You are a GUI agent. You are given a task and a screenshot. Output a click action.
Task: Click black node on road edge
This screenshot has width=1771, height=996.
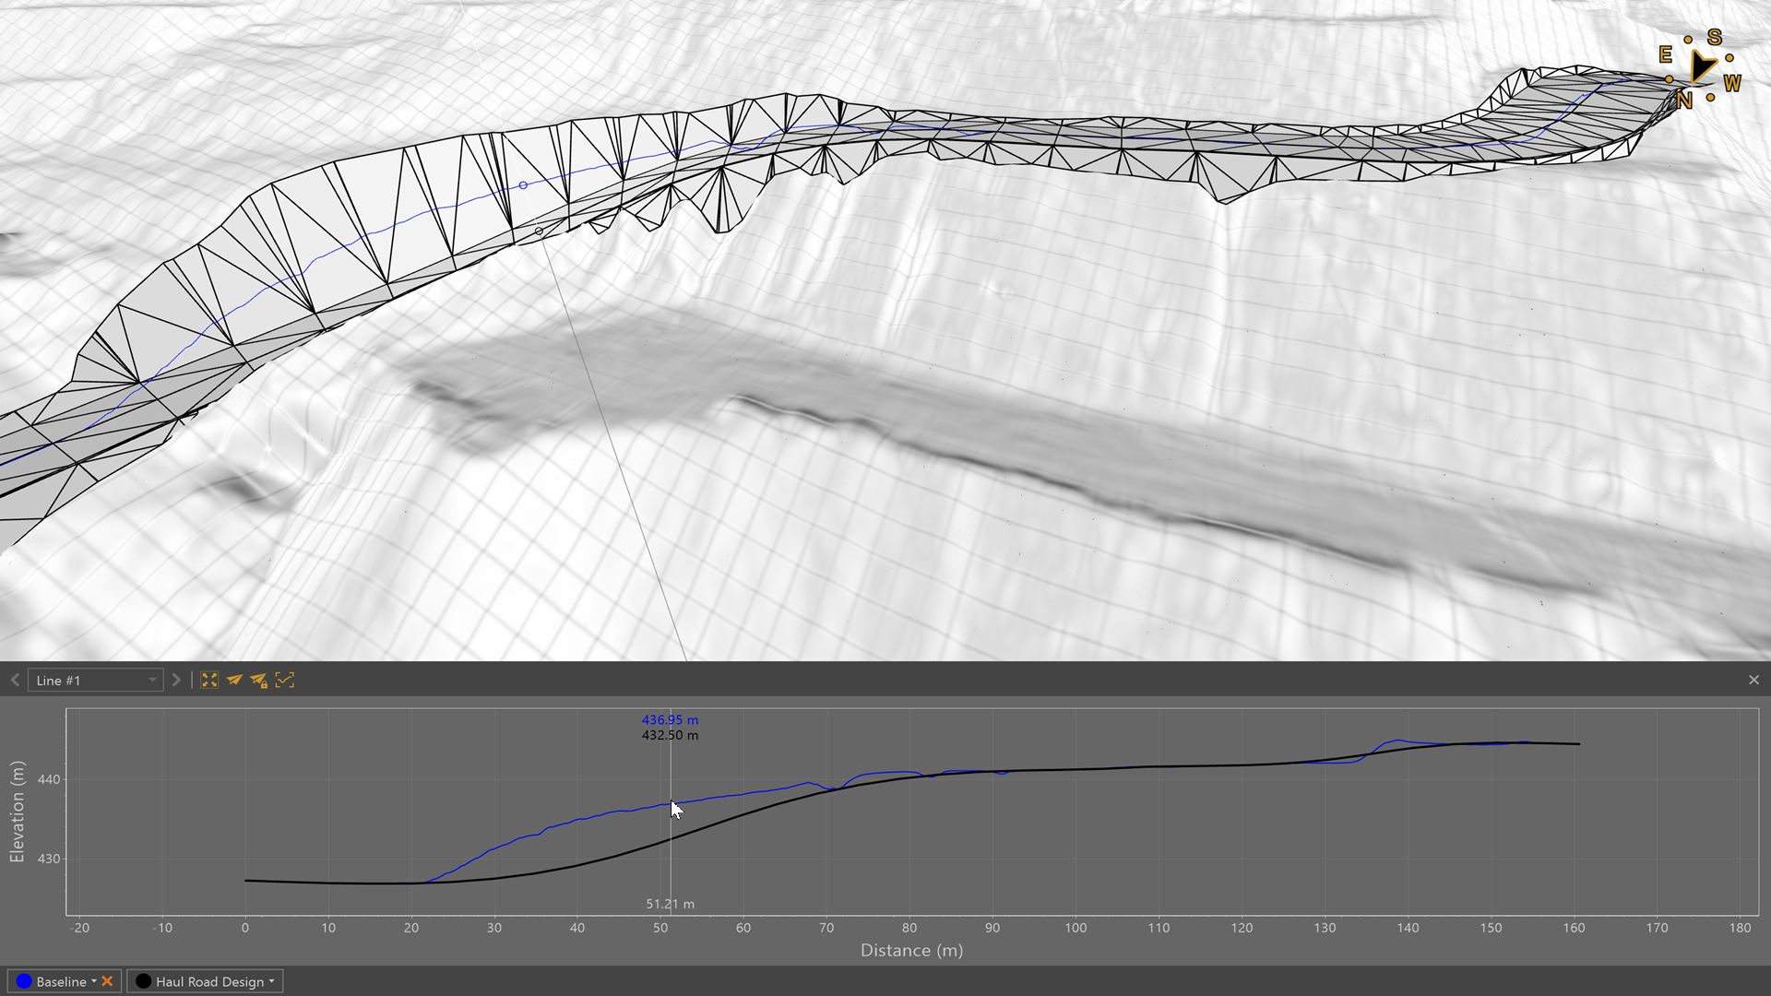coord(539,231)
